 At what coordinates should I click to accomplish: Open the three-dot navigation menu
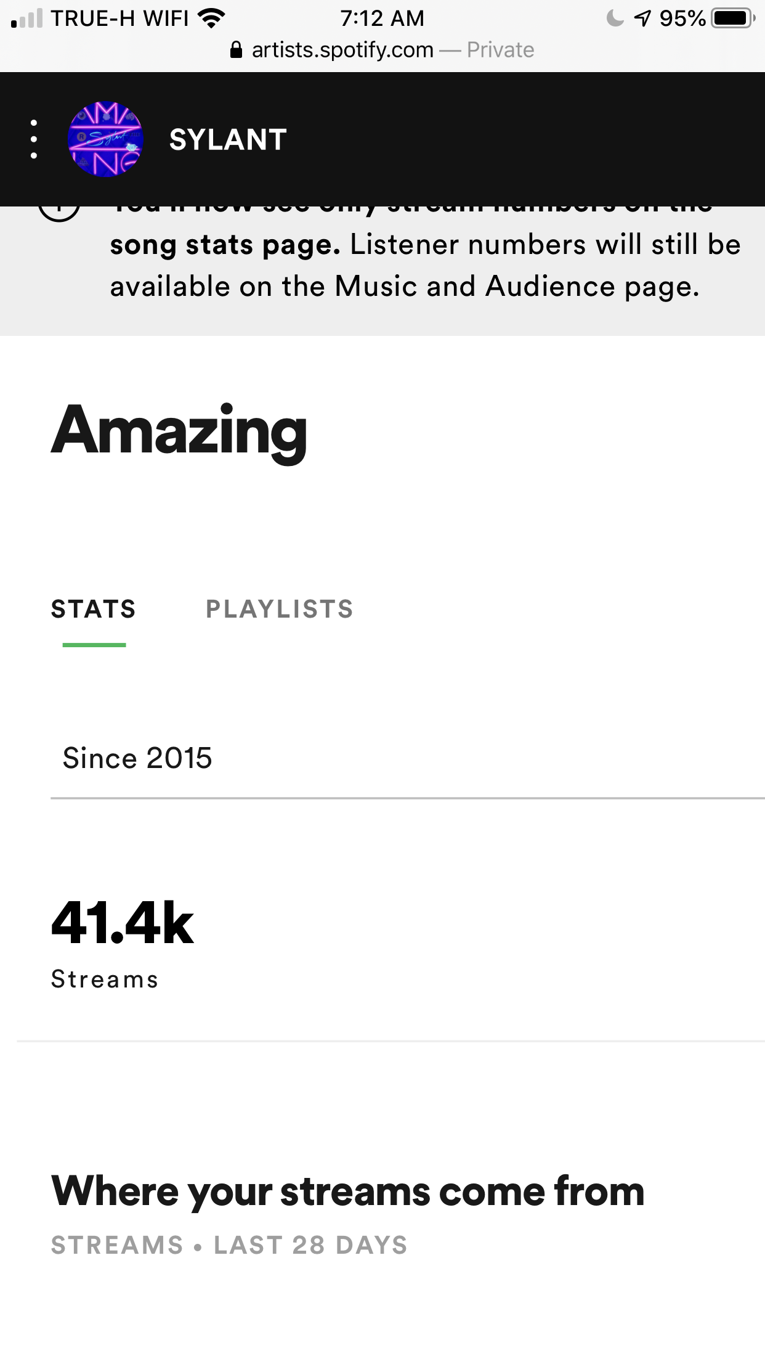pos(34,139)
